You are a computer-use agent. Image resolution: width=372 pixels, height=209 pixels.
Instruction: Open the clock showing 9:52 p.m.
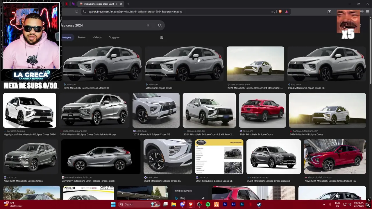[359, 204]
